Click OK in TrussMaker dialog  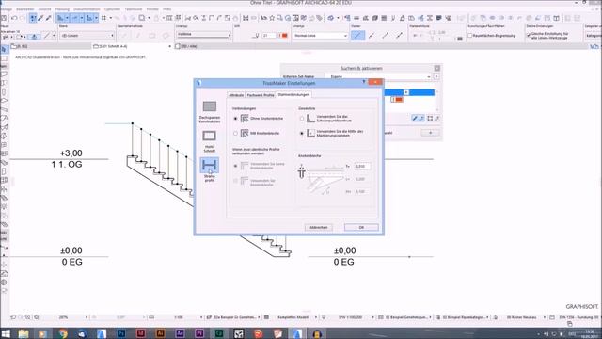[x=361, y=228]
